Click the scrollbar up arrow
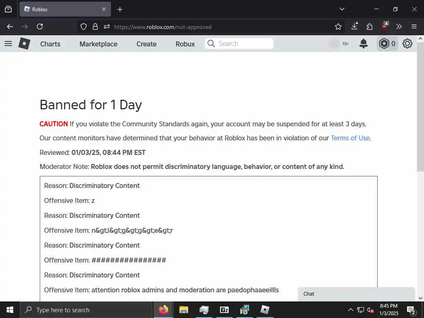This screenshot has height=318, width=424. tap(420, 39)
